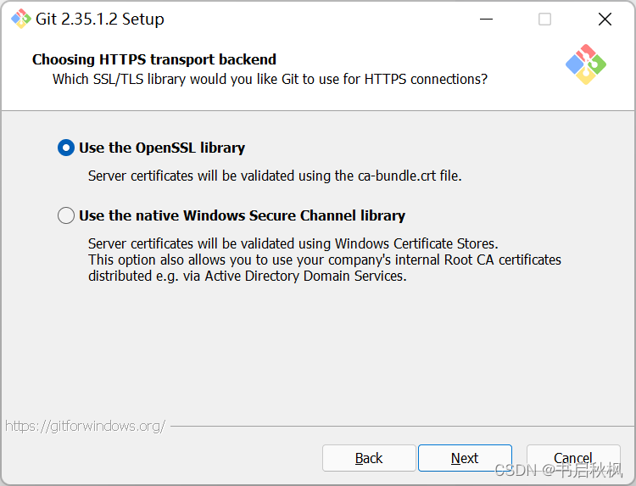The width and height of the screenshot is (636, 486).
Task: Minimize the Git Setup window
Action: click(486, 20)
